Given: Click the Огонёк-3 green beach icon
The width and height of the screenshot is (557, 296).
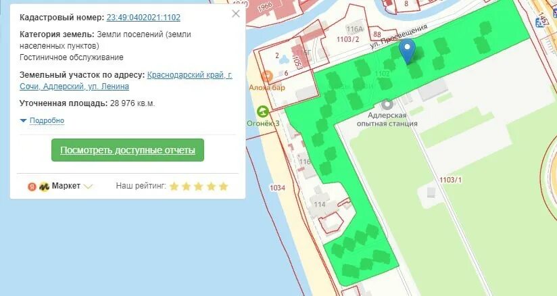Looking at the screenshot, I should tap(262, 112).
